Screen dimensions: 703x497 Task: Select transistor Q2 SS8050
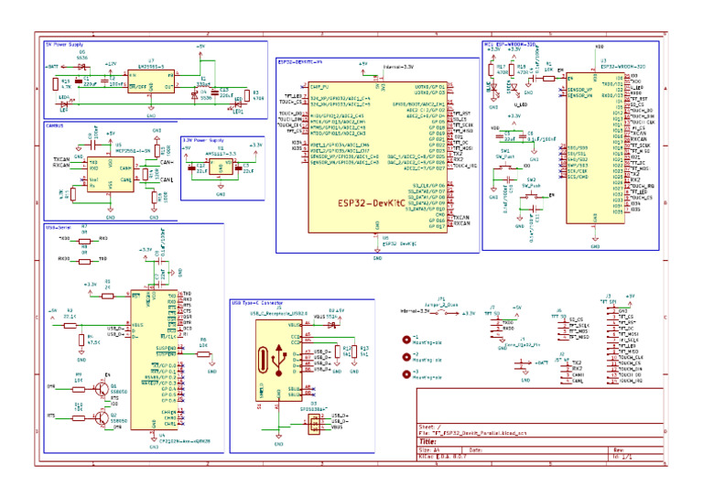pyautogui.click(x=103, y=418)
